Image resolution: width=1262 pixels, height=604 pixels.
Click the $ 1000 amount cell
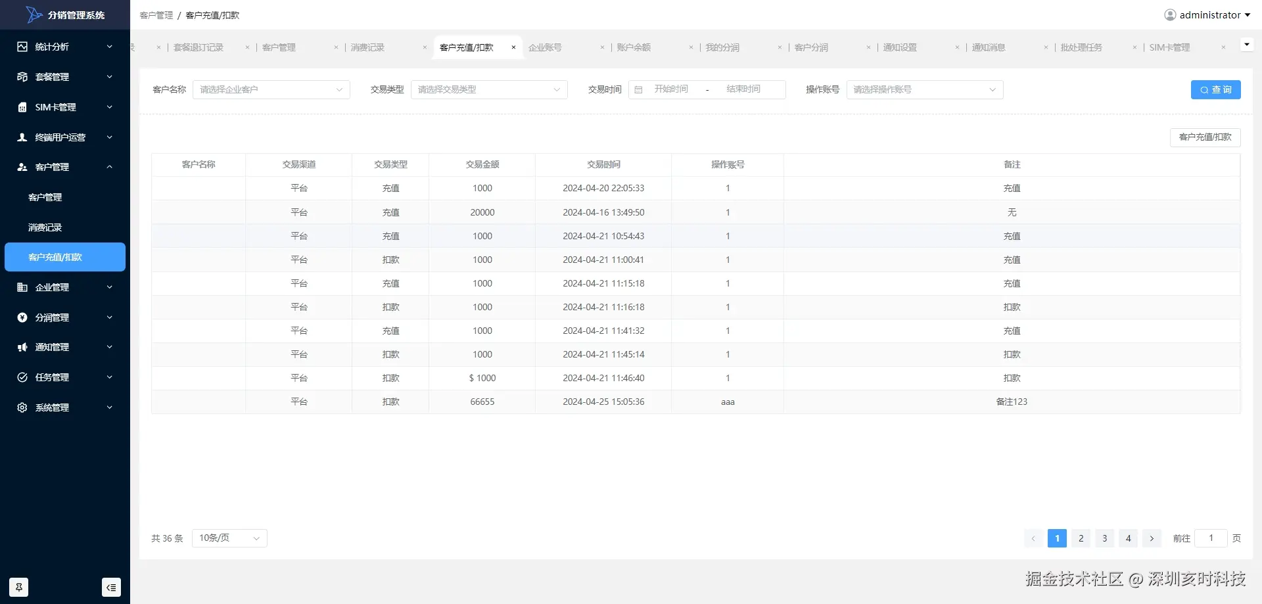pyautogui.click(x=482, y=378)
